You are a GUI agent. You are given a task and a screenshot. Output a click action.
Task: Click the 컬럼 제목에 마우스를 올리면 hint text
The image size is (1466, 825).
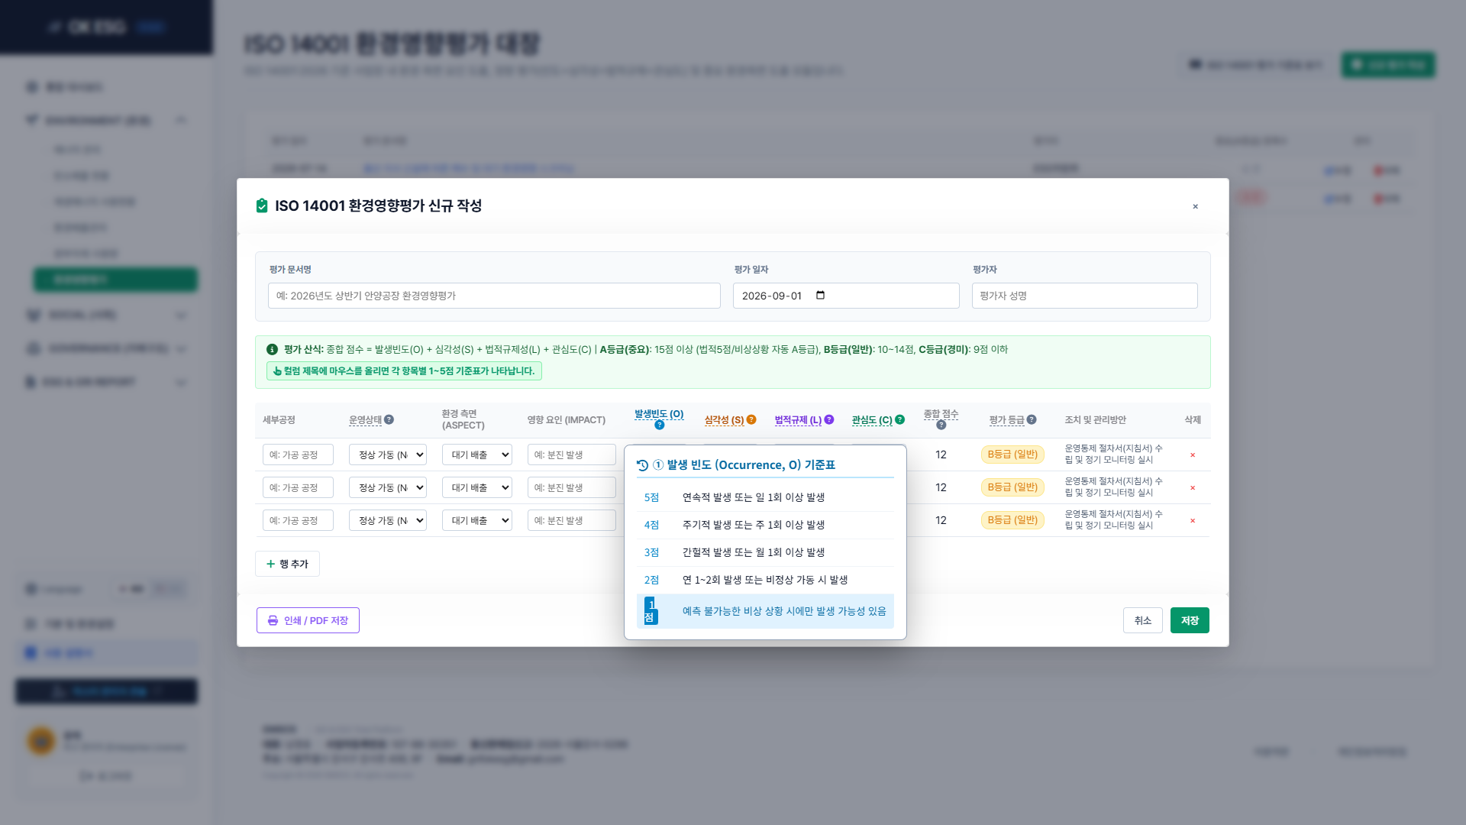click(409, 371)
